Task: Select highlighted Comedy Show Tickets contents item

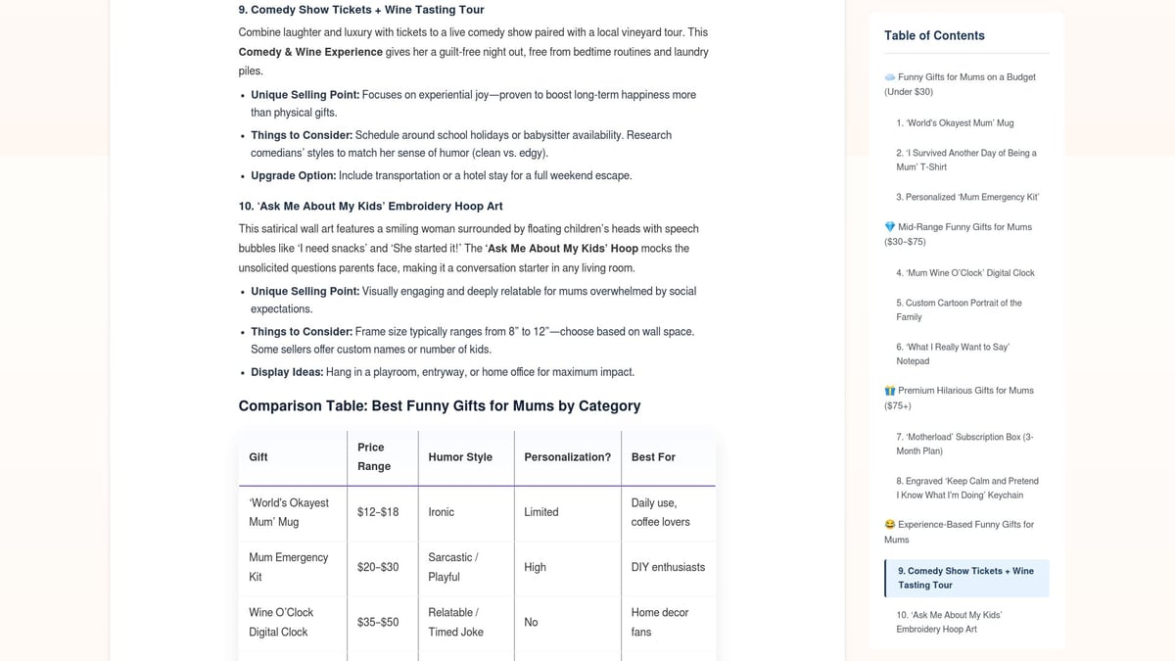Action: (x=966, y=578)
